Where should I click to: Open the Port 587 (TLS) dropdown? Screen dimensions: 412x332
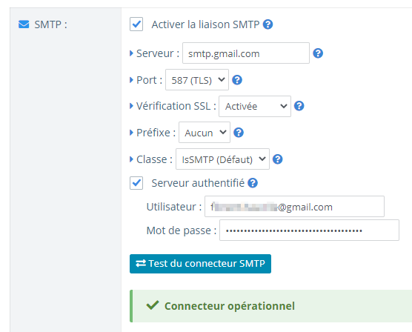click(x=197, y=79)
